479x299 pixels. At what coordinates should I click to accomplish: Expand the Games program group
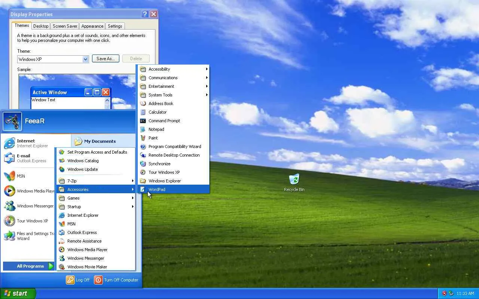click(96, 198)
